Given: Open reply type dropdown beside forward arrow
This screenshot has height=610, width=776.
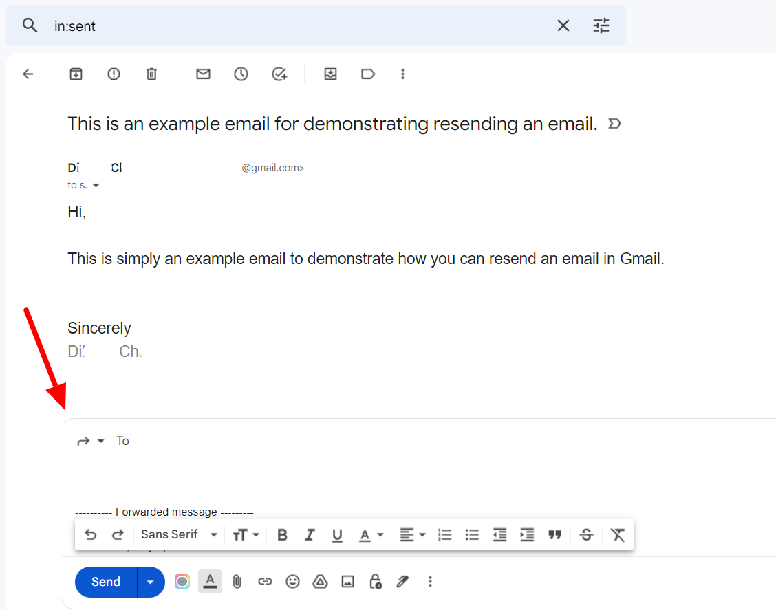Looking at the screenshot, I should click(x=101, y=441).
